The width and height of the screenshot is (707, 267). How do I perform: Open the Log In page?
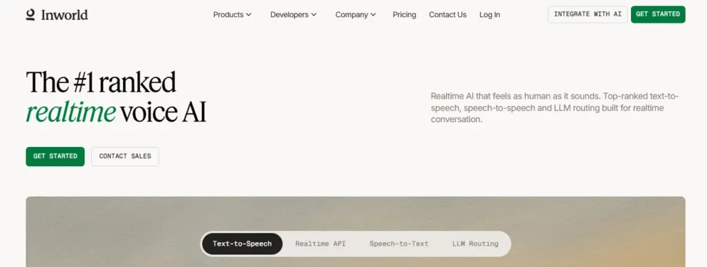(490, 15)
